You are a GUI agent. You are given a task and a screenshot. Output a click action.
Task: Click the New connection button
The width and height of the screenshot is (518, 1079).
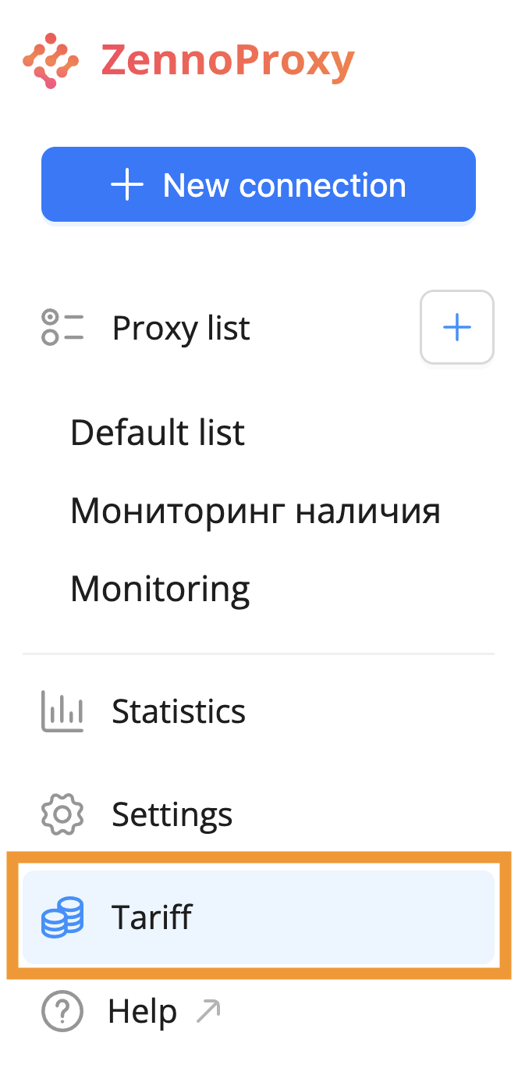(258, 185)
